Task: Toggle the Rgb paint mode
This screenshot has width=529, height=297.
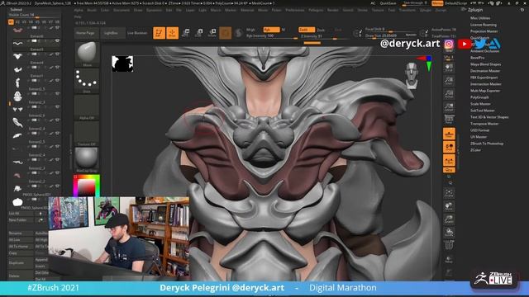Action: click(271, 30)
